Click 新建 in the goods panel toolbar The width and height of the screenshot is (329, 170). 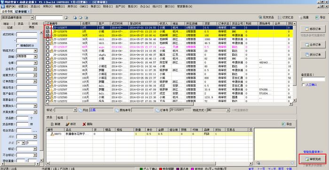[x=55, y=124]
